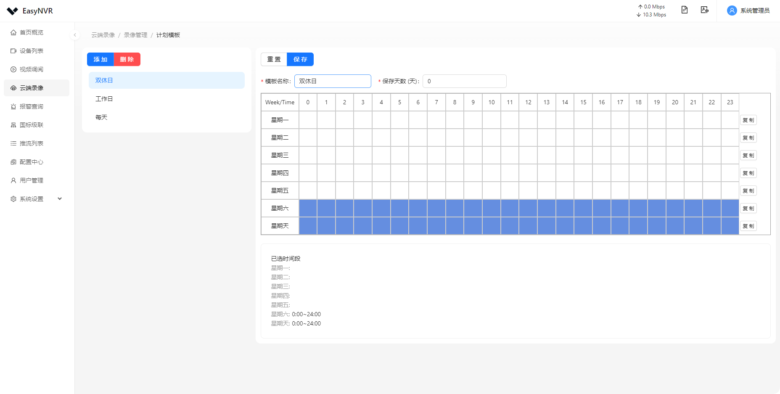780x394 pixels.
Task: Open 视频调阅 menu item
Action: 37,69
